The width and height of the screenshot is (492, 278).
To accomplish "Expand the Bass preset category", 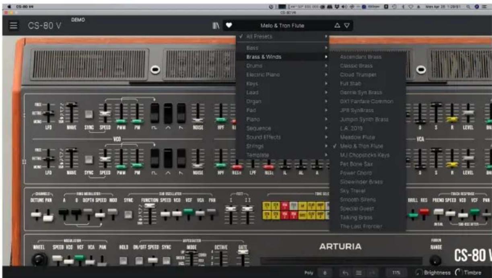I will 283,48.
